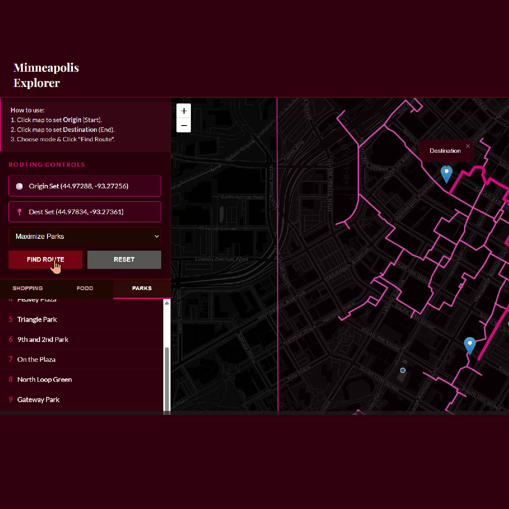Select North Loop Green list item
This screenshot has width=509, height=509.
coord(44,379)
